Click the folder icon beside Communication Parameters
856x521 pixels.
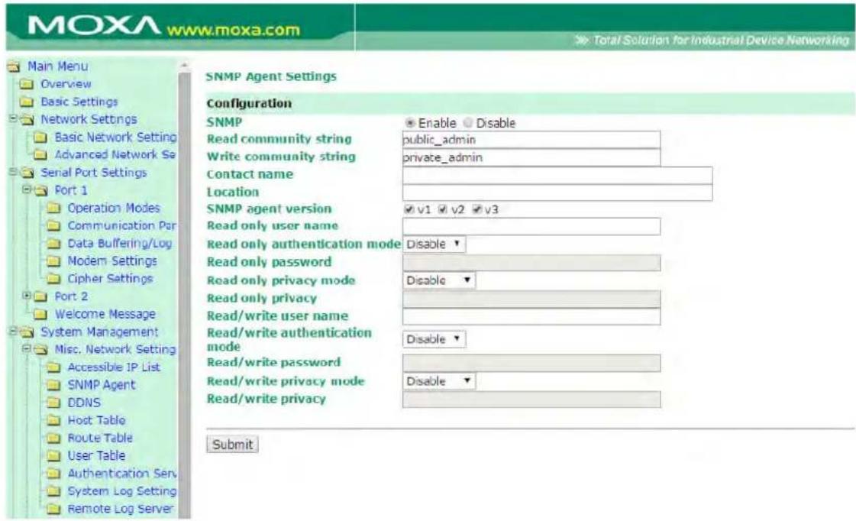click(x=53, y=225)
